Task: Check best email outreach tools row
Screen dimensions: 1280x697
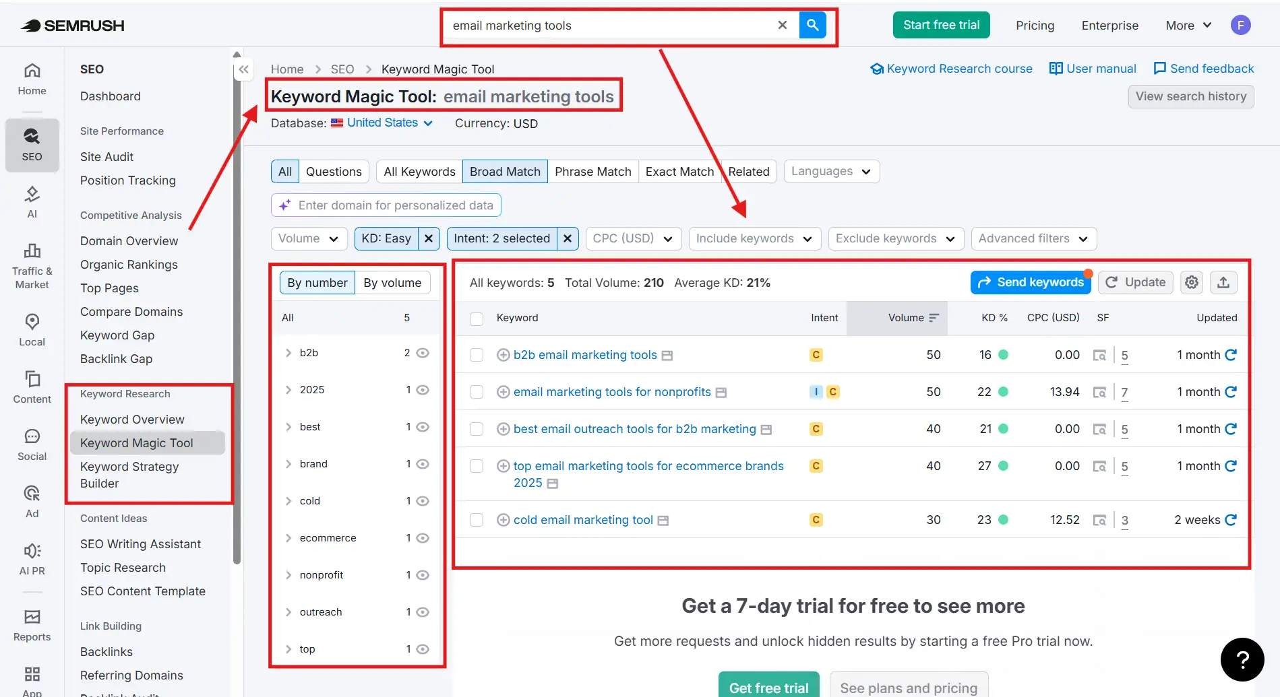Action: pyautogui.click(x=477, y=429)
